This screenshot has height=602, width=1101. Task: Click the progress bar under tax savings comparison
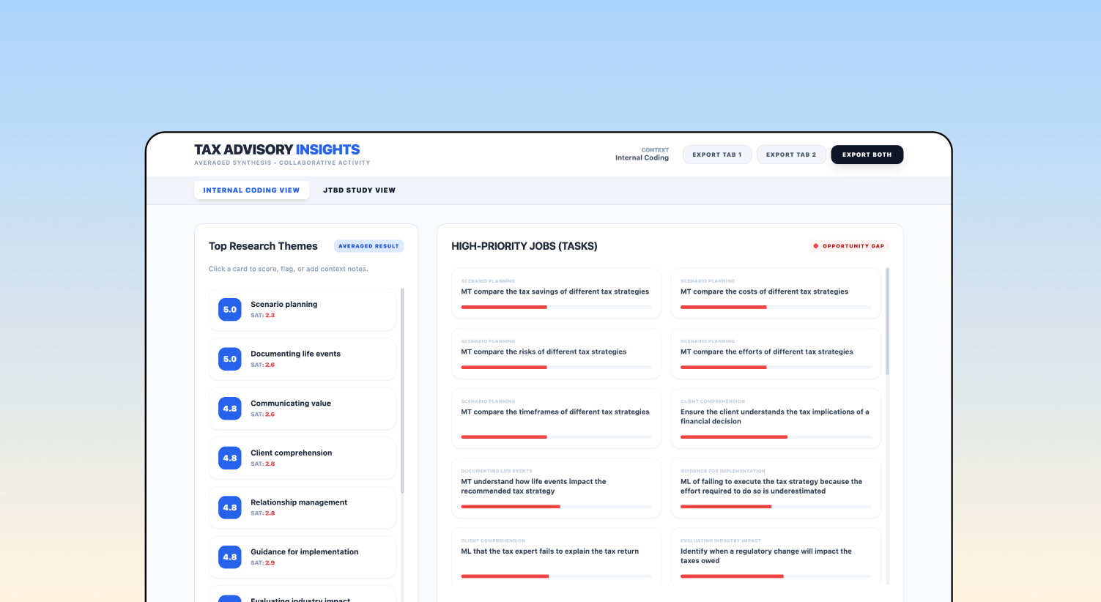tap(556, 307)
